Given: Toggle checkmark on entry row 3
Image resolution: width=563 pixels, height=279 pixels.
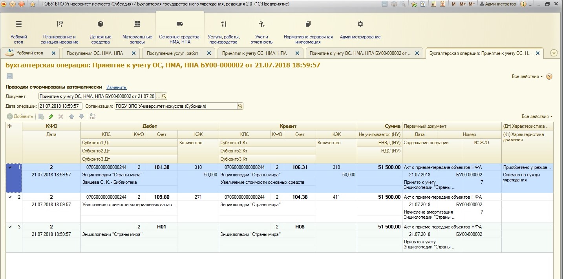Looking at the screenshot, I should pos(10,227).
